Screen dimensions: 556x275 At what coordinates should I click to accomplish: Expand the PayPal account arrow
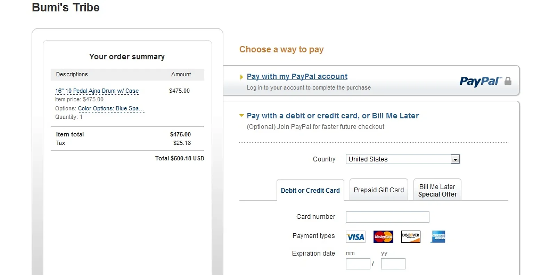point(242,77)
